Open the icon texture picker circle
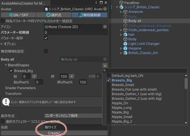 [105, 27]
